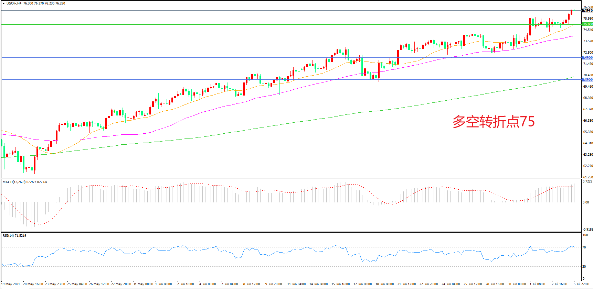
Task: Click the MACD 0.00 scale label
Action: [x=585, y=202]
